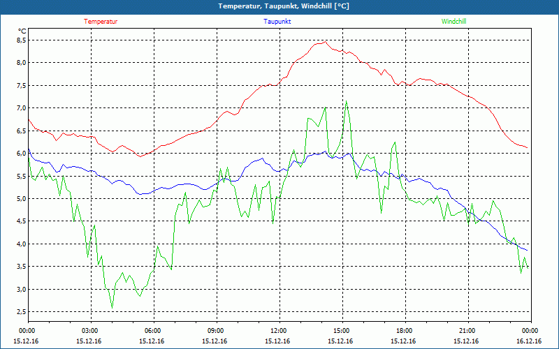The height and width of the screenshot is (349, 559).
Task: Click the red Temperatur legend label
Action: pyautogui.click(x=101, y=22)
